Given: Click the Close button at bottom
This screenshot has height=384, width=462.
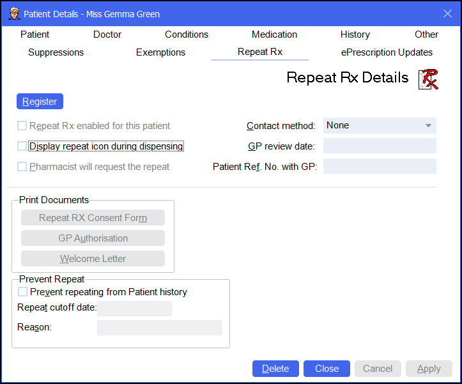Looking at the screenshot, I should coord(327,369).
